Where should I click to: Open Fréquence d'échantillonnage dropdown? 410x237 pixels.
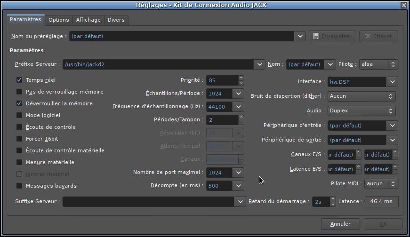(x=239, y=107)
